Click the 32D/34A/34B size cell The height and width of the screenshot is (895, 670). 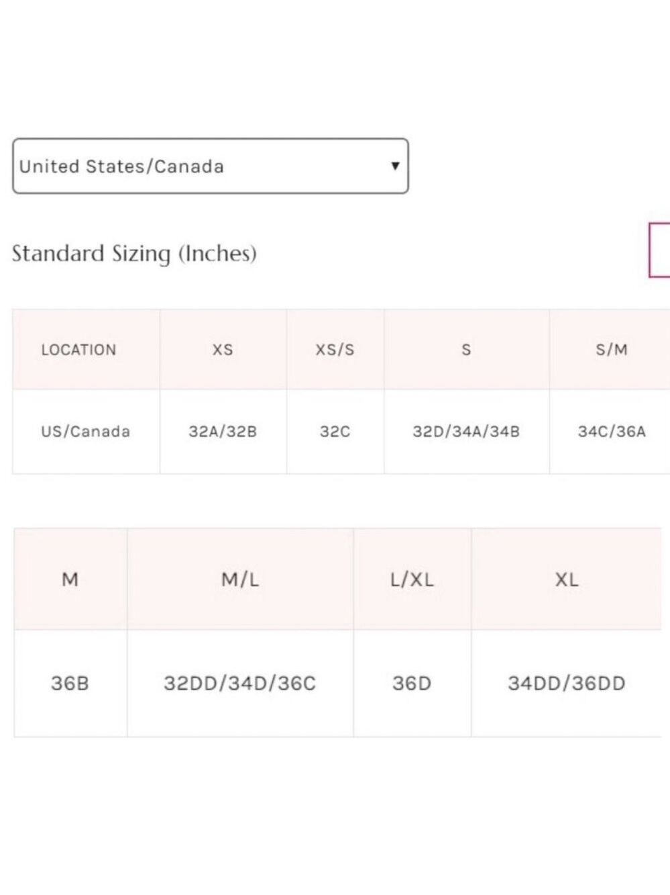pos(467,432)
